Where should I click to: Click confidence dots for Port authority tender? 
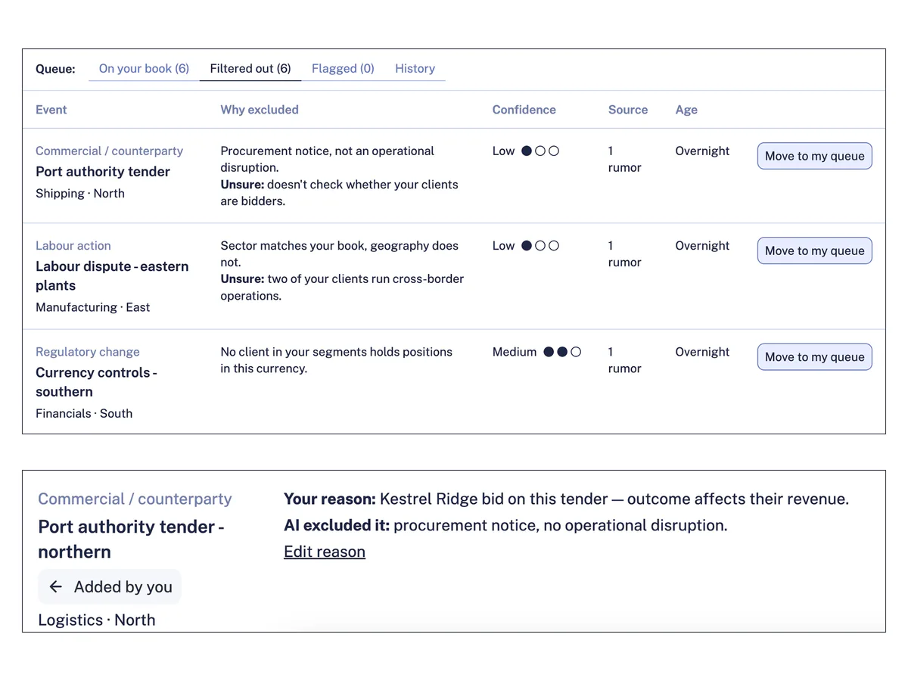click(540, 151)
